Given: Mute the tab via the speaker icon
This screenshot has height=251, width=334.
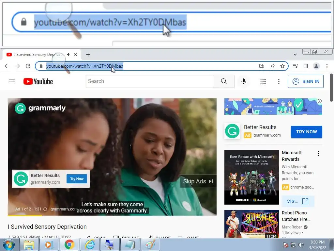Looking at the screenshot, I should pos(68,55).
